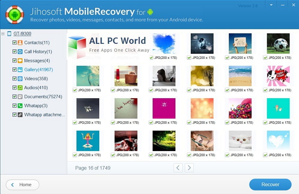Click the Videos film reel icon
299x194 pixels.
20,79
